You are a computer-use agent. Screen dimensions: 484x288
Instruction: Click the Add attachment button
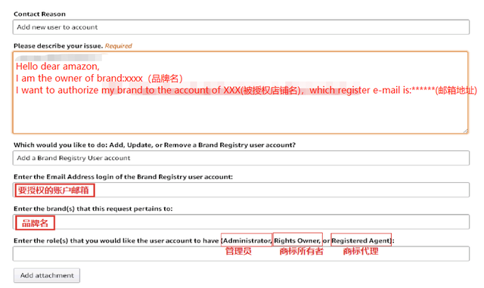[47, 275]
